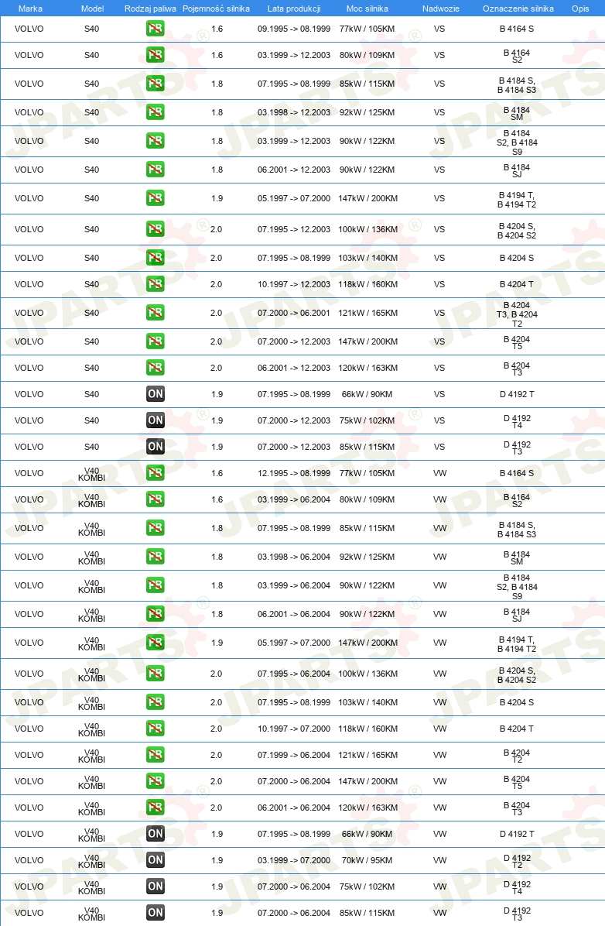Image resolution: width=605 pixels, height=926 pixels.
Task: Click the Oznaczenie silnika column header
Action: tap(518, 9)
